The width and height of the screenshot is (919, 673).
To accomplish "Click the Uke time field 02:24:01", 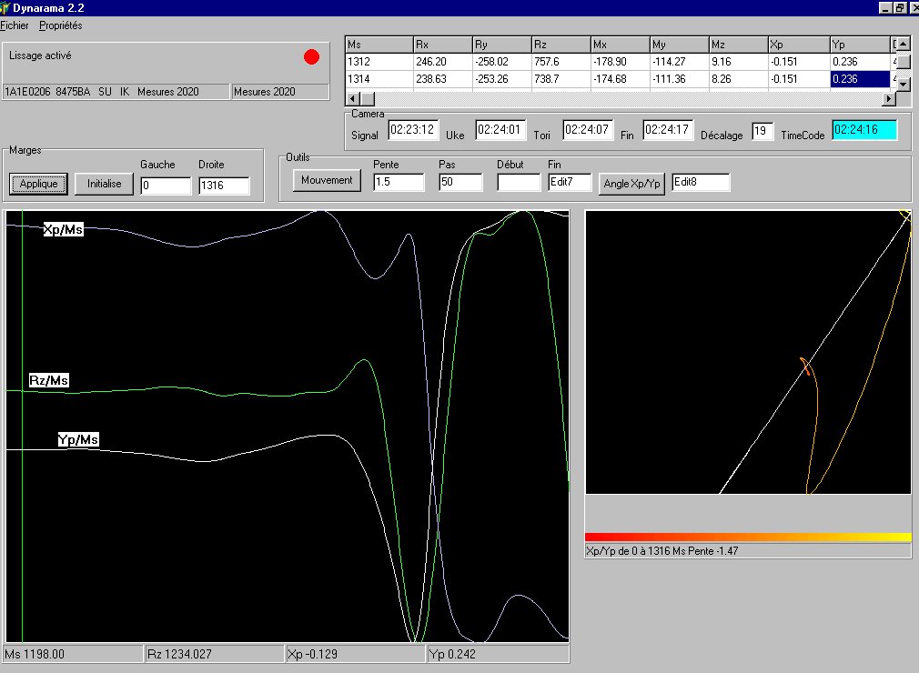I will 500,130.
